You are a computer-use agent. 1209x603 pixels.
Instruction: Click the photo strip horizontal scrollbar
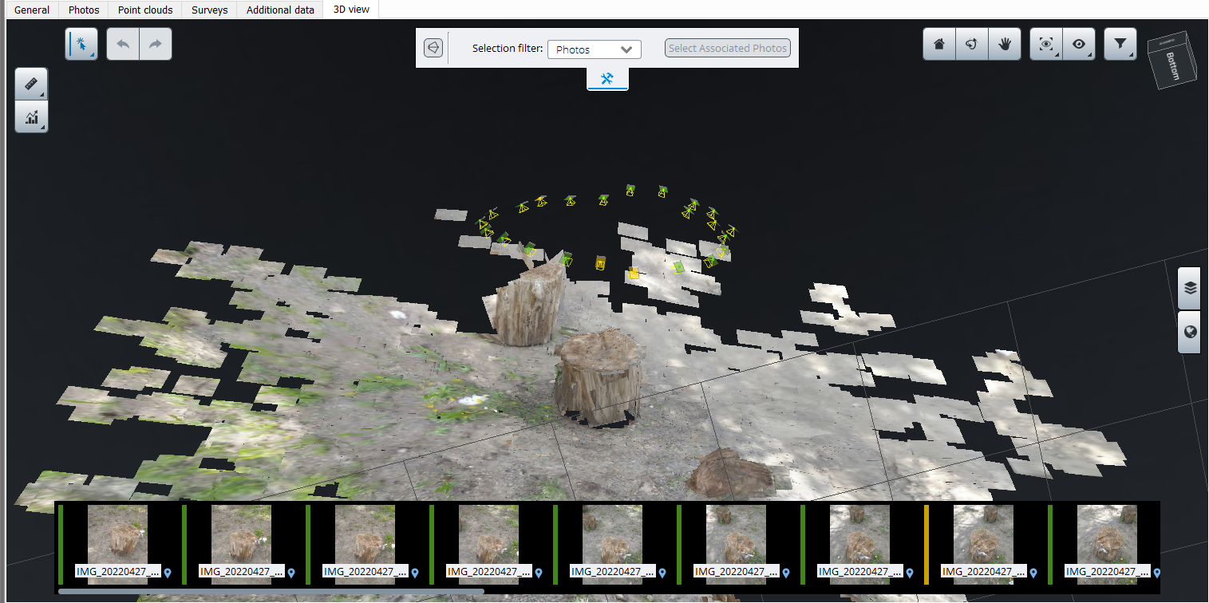coord(271,591)
